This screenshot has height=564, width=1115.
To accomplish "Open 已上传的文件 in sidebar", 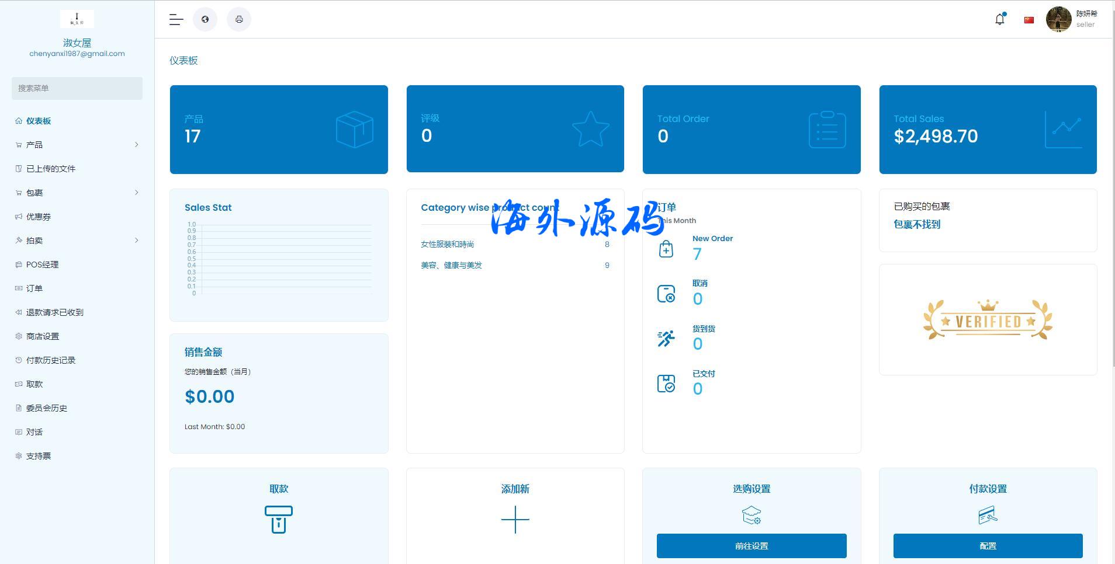I will coord(51,169).
